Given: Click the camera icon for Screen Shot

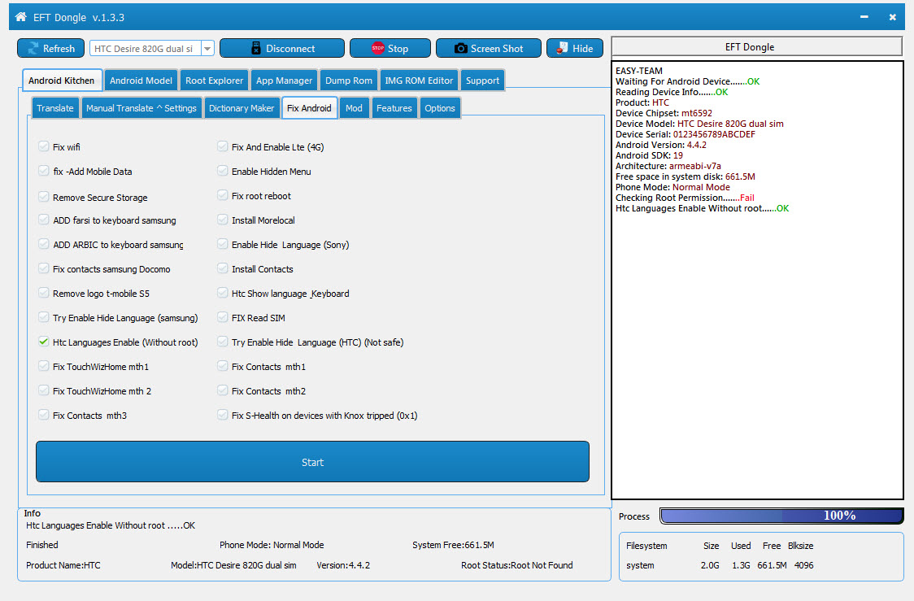Looking at the screenshot, I should tap(460, 48).
